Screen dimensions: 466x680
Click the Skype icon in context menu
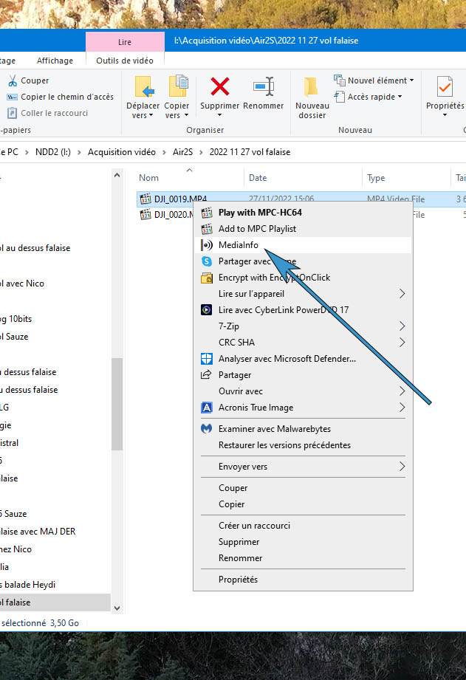coord(207,261)
